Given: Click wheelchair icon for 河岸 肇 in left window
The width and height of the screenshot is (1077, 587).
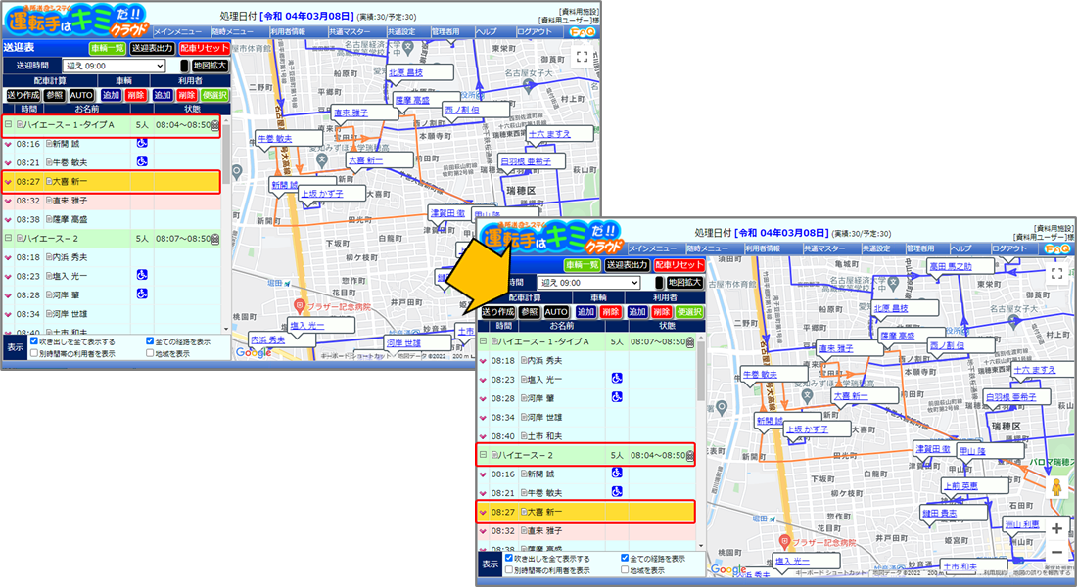Looking at the screenshot, I should 142,293.
